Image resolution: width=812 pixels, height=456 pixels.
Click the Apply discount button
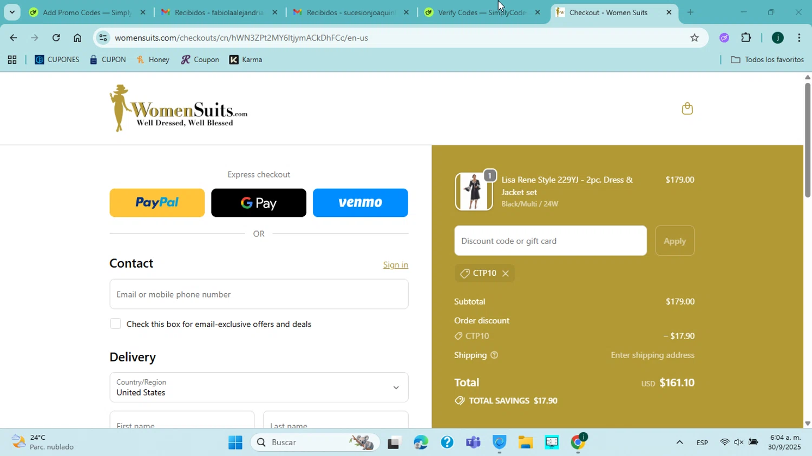click(675, 241)
